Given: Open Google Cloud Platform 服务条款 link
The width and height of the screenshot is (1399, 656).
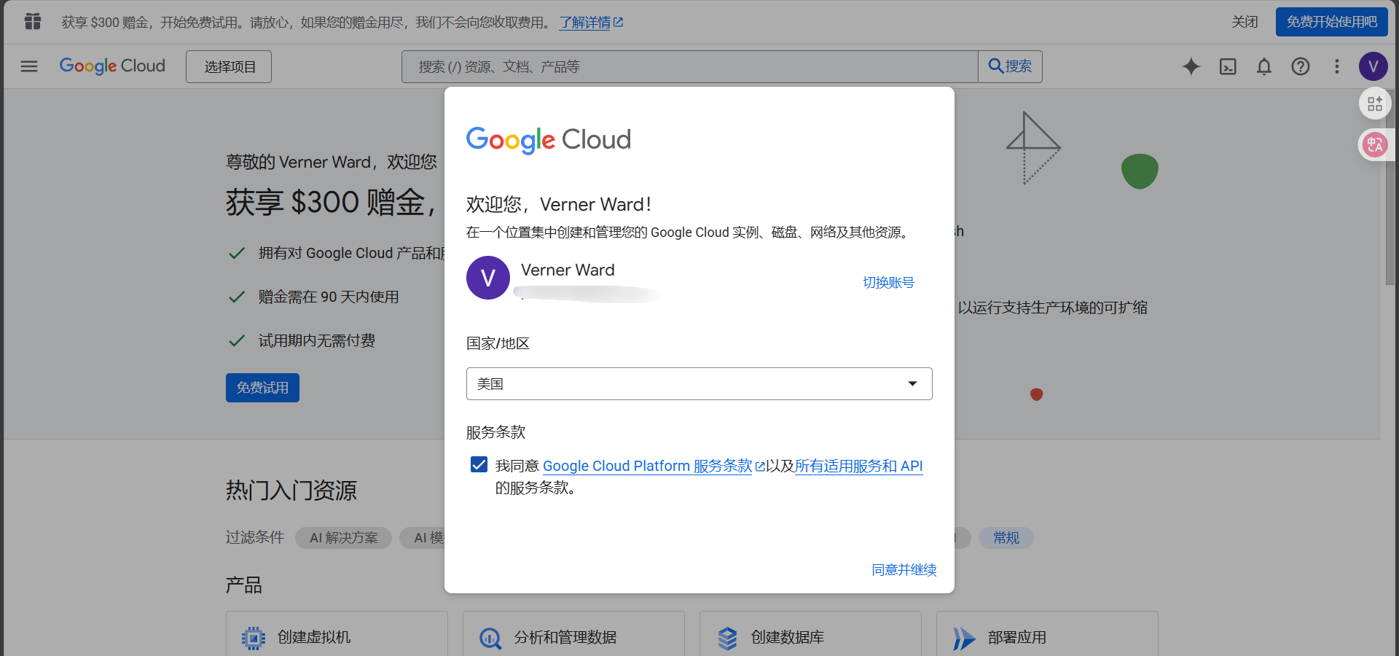Looking at the screenshot, I should (x=647, y=466).
